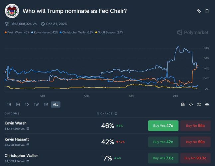Click the refresh icon next to % Chance
This screenshot has height=166, width=215.
pos(116,114)
